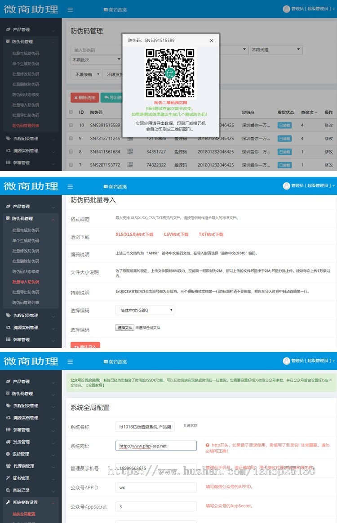This screenshot has height=523, width=337.
Task: Click the 系统参数设置 wrench icon
Action: tap(8, 502)
